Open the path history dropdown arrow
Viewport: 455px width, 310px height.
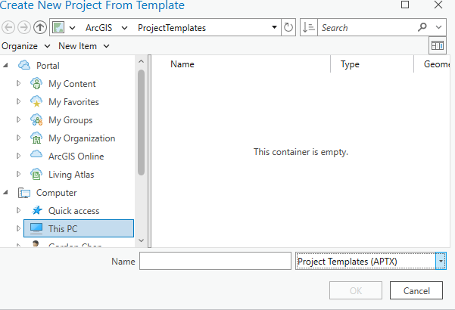(274, 28)
